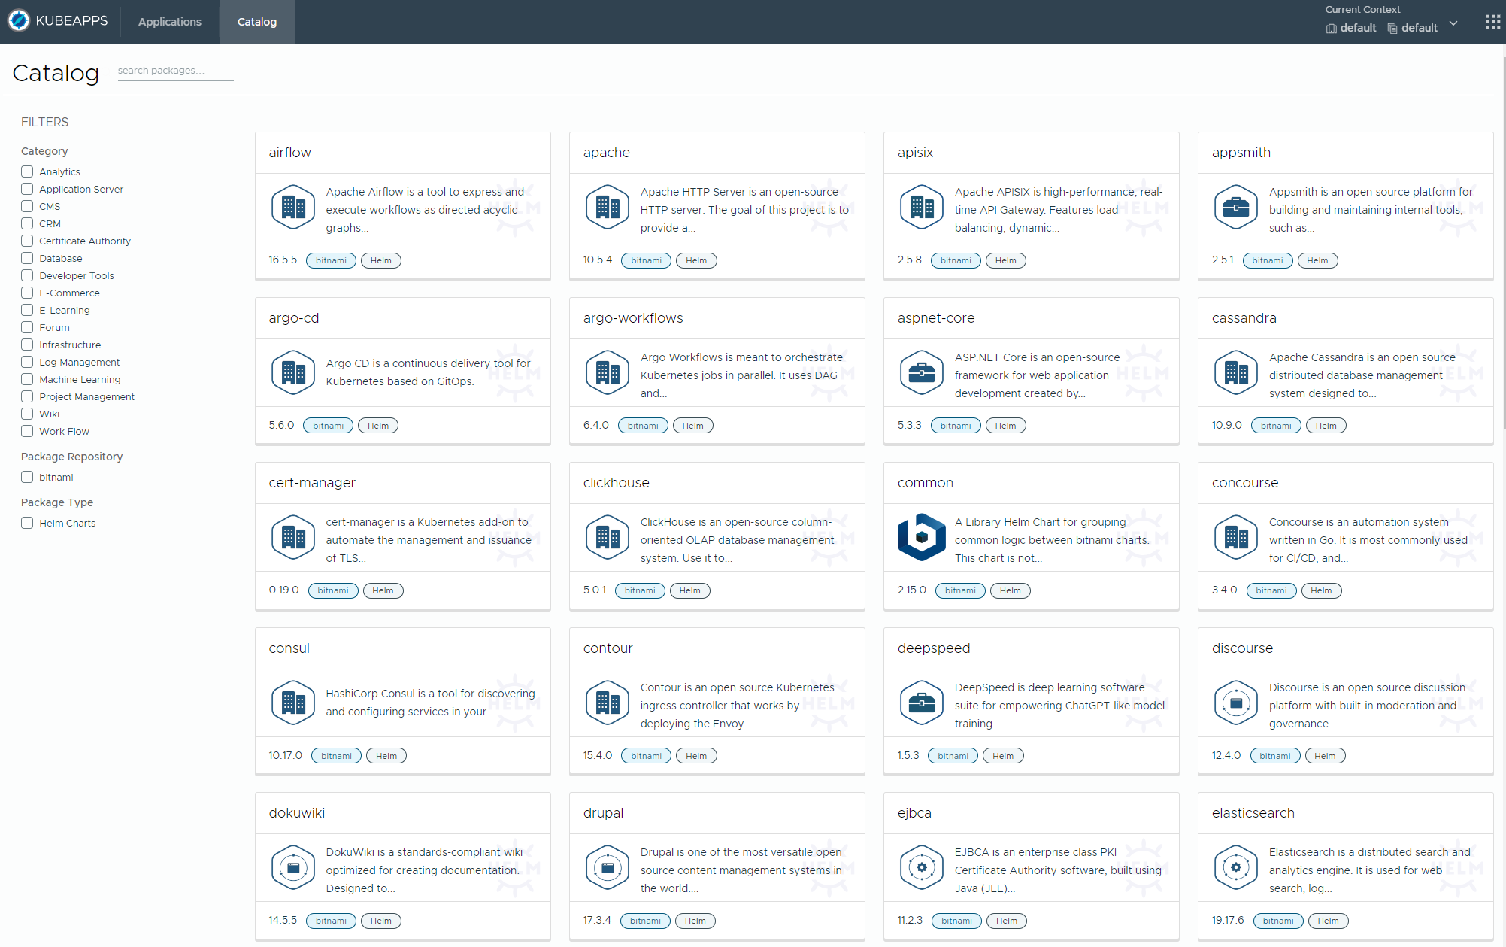Click the common chart hexagon logo
The height and width of the screenshot is (947, 1506).
tap(921, 537)
